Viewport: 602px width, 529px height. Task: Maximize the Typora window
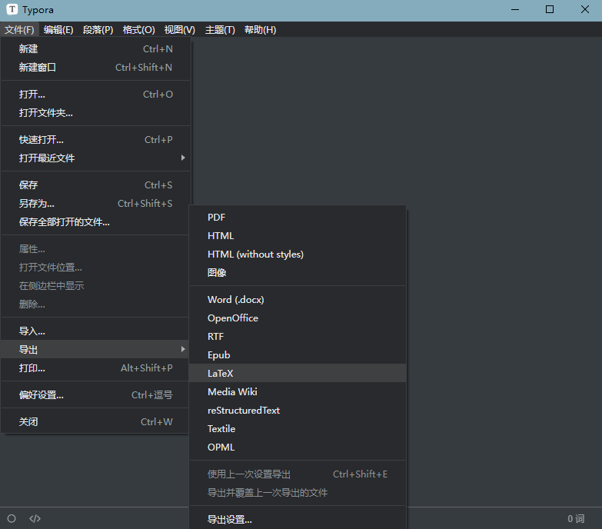point(550,9)
